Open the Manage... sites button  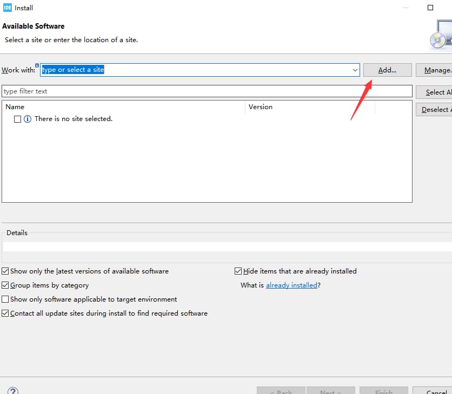pyautogui.click(x=434, y=70)
